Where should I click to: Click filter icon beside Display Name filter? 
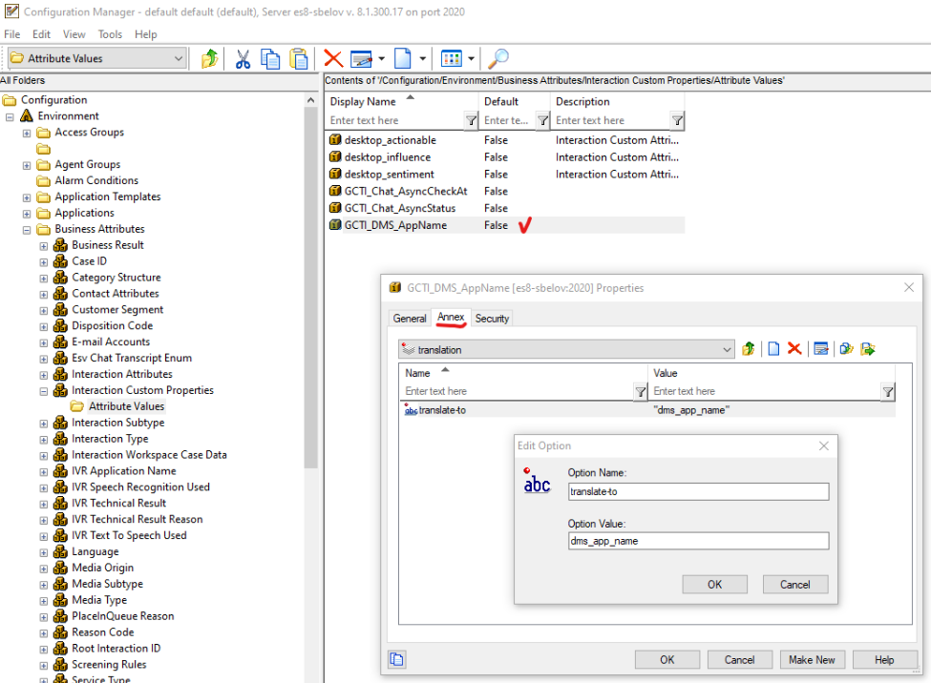coord(471,121)
